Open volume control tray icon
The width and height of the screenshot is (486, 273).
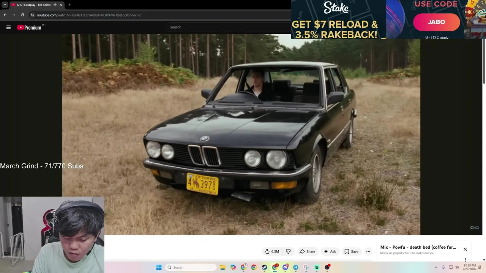[x=456, y=267]
